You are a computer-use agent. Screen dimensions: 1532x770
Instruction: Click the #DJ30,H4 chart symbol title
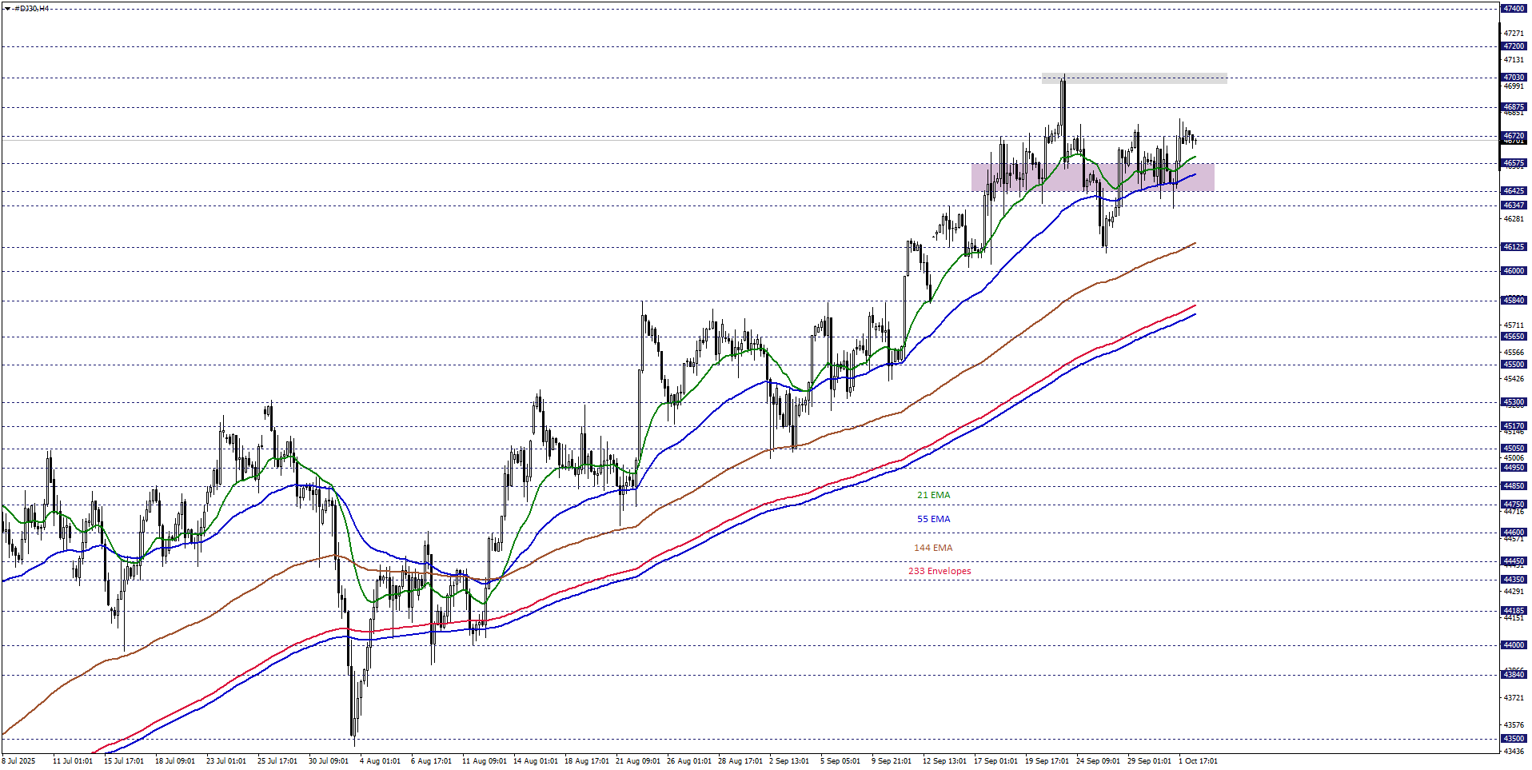32,9
